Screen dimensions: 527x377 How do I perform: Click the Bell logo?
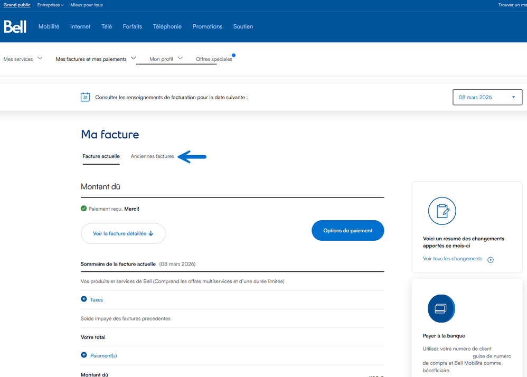pos(15,26)
